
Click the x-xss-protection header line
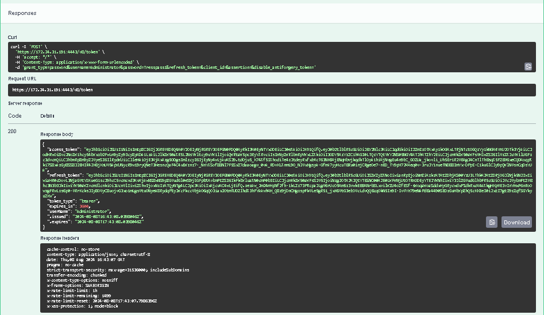[83, 306]
